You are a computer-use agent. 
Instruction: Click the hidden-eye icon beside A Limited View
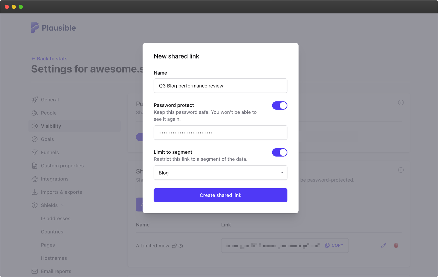(x=181, y=246)
